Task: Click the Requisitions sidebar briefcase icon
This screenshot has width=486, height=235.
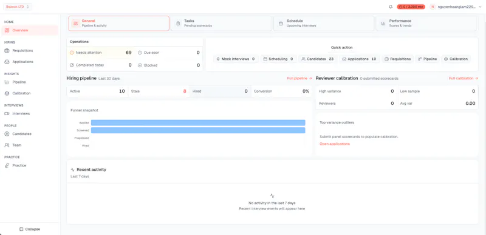Action: (7, 51)
